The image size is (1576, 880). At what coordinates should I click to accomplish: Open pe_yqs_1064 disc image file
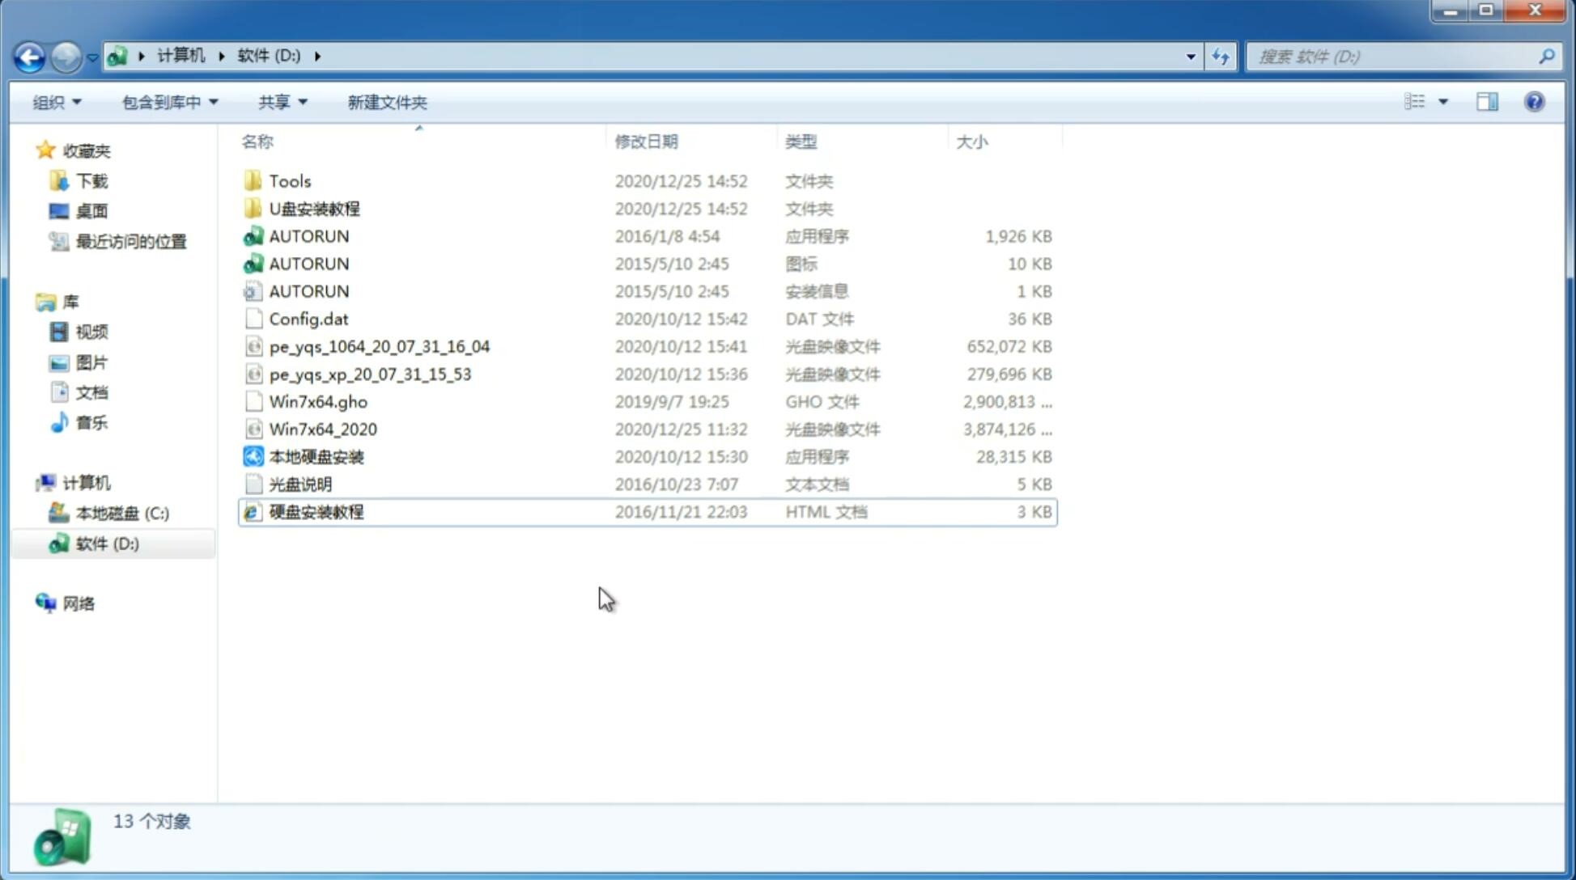pos(379,346)
